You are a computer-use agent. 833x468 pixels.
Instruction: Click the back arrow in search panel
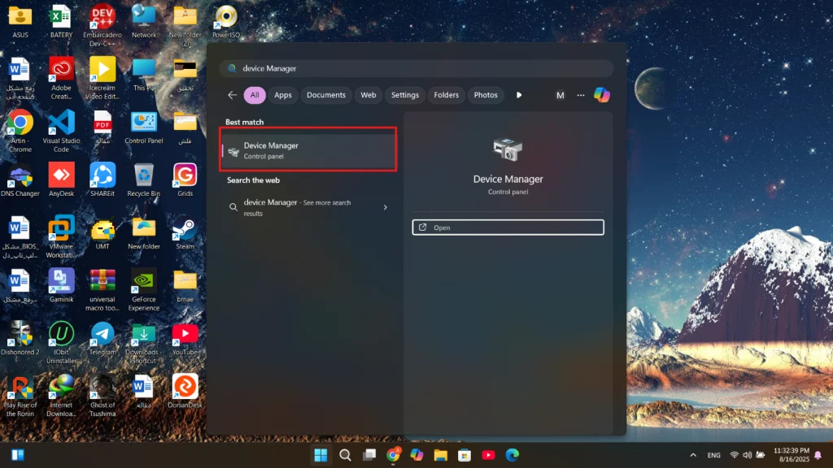click(233, 95)
